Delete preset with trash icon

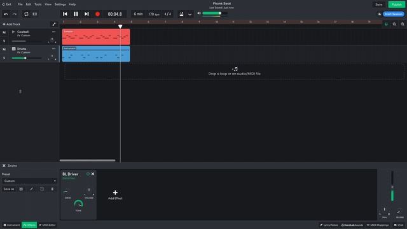(52, 189)
